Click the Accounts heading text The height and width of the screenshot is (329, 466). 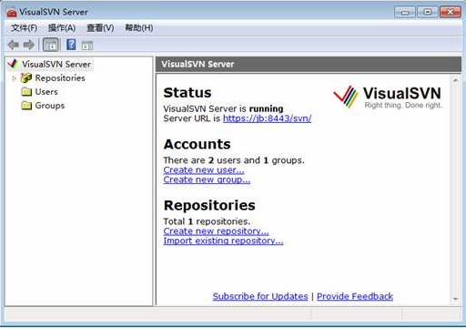(197, 144)
